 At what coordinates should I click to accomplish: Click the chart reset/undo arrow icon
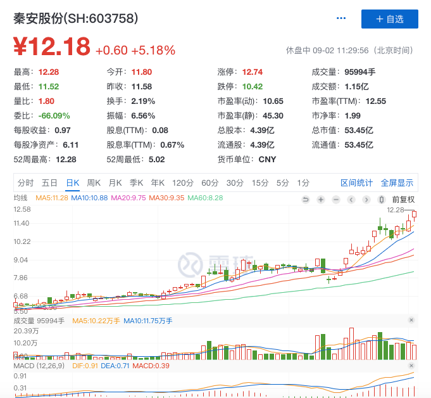[306, 200]
